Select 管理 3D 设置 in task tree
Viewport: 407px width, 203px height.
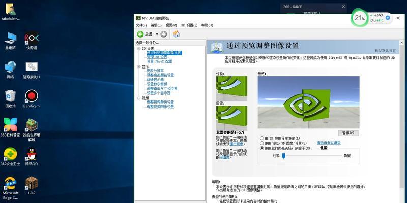(x=157, y=57)
